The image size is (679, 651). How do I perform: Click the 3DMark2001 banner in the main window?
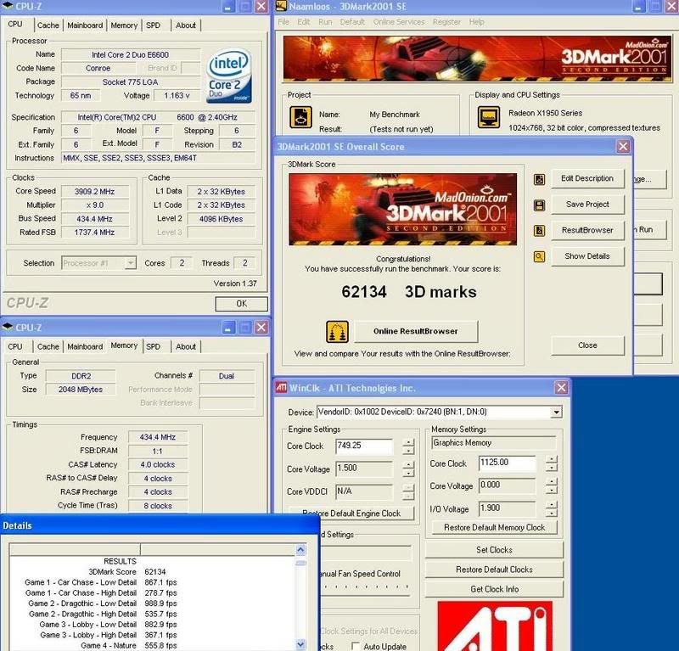point(477,59)
